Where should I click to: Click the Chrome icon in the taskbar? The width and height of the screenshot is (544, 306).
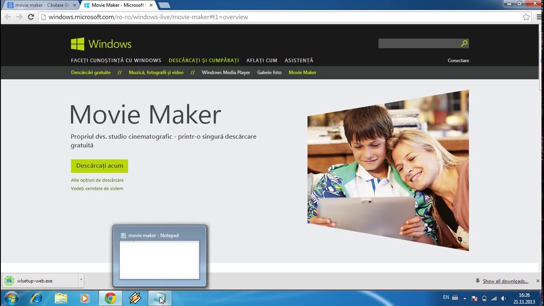pyautogui.click(x=110, y=298)
